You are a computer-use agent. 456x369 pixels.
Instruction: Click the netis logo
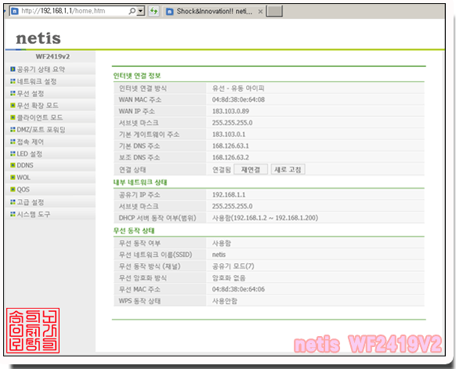(38, 38)
